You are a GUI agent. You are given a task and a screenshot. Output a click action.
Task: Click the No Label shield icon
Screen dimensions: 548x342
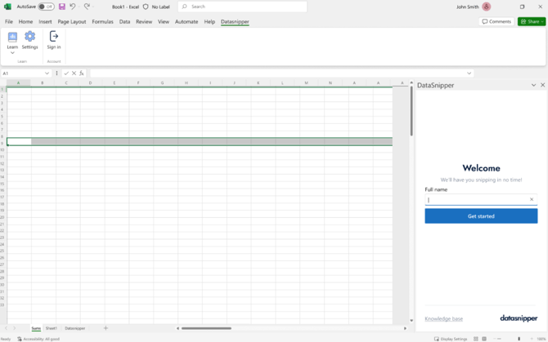[x=146, y=7]
